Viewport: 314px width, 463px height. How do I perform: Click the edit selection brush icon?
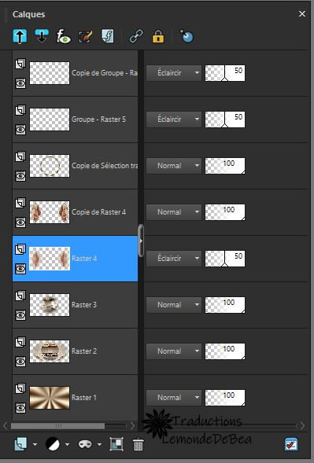click(86, 37)
